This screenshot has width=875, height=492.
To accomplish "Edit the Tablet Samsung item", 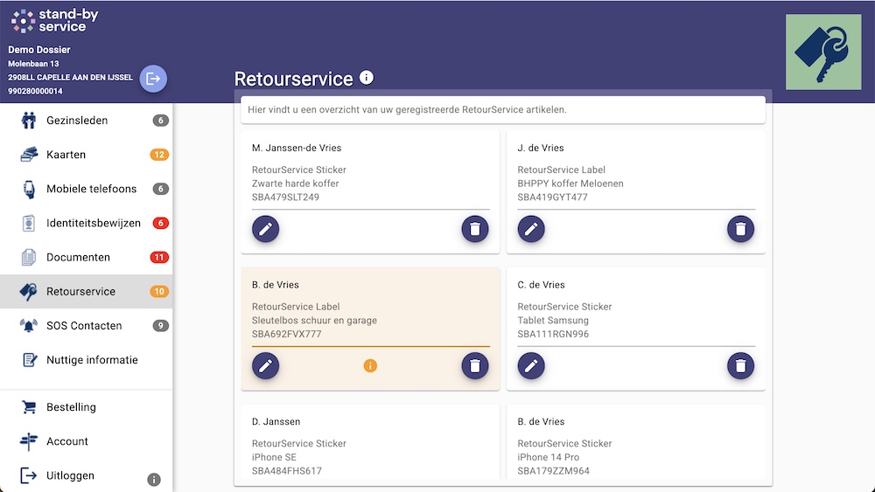I will pyautogui.click(x=531, y=366).
